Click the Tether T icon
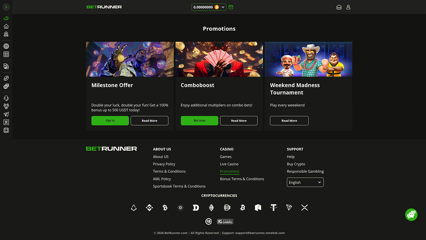The image size is (426, 240). tap(274, 208)
